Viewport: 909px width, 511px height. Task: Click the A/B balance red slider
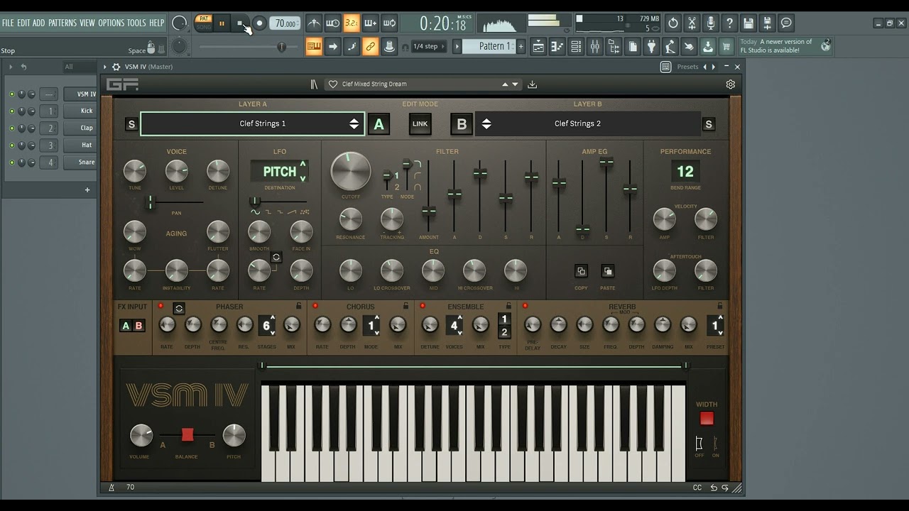tap(187, 435)
